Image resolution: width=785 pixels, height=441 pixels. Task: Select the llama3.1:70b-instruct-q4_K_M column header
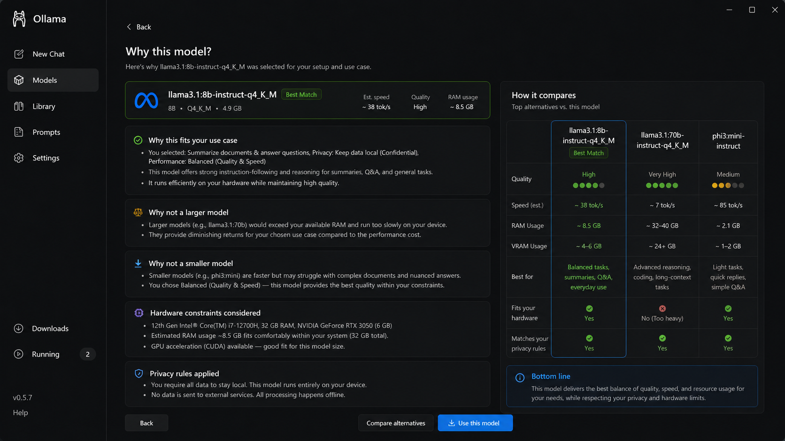point(662,141)
